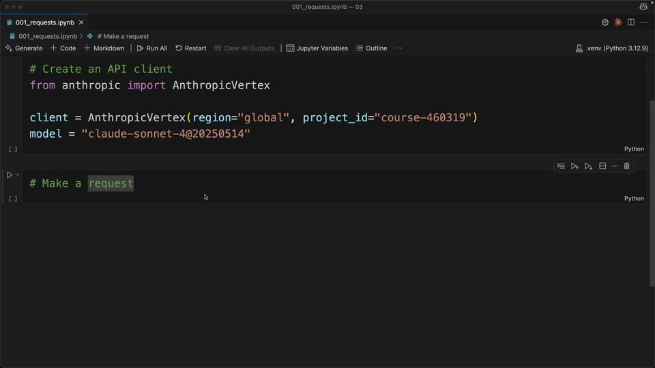This screenshot has height=368, width=655.
Task: Delete the 'Make a request' cell
Action: coord(626,166)
